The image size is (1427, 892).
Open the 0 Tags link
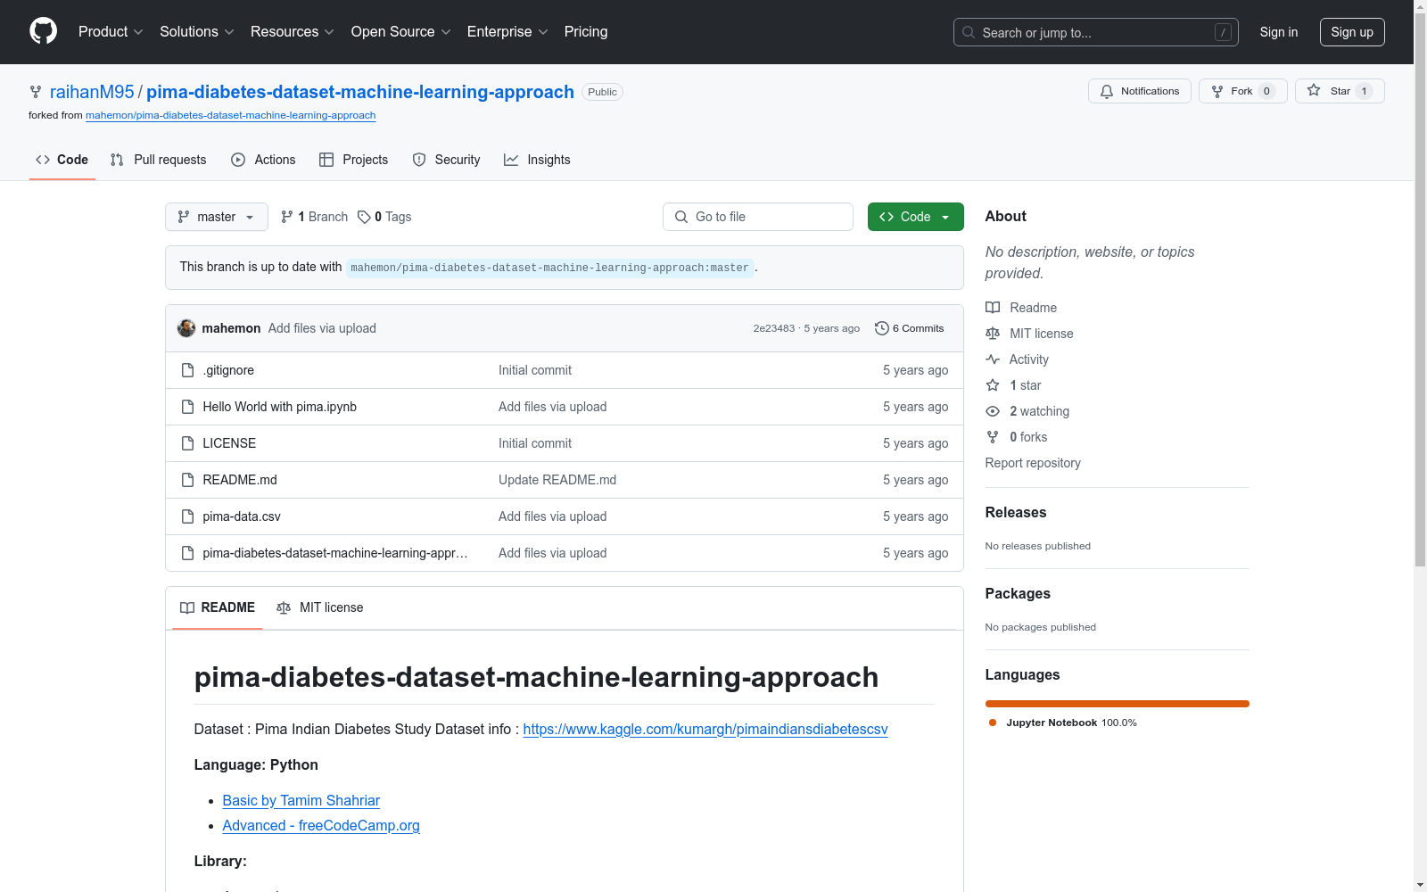click(384, 217)
